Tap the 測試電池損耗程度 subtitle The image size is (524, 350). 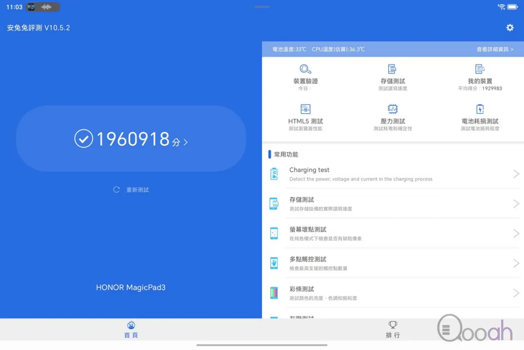click(x=480, y=129)
